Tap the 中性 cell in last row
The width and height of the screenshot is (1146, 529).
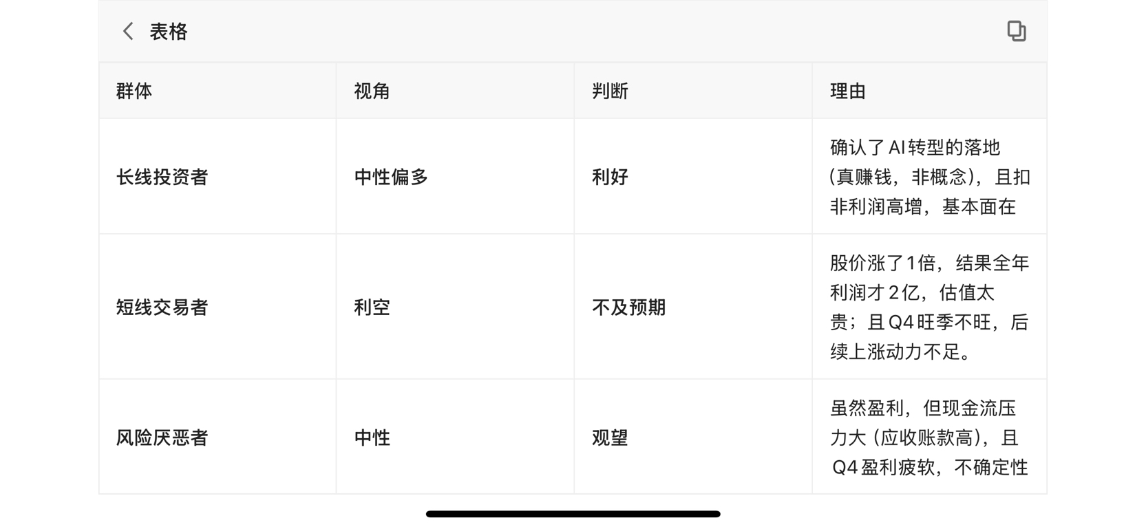[x=372, y=438]
